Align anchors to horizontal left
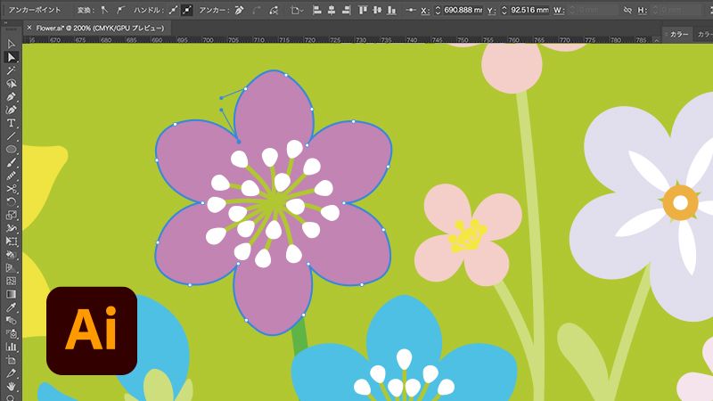This screenshot has width=713, height=401. [317, 10]
